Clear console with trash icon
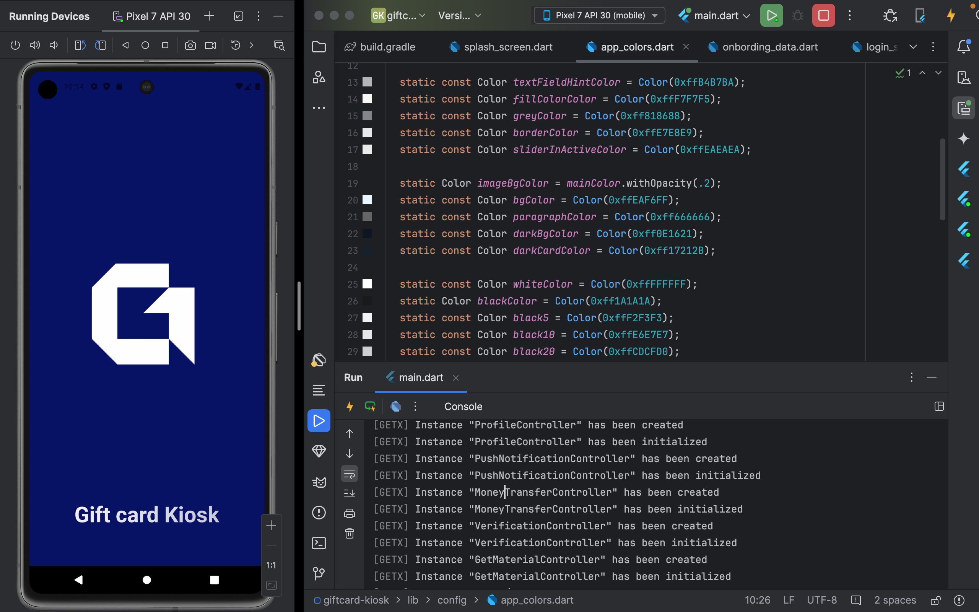This screenshot has width=979, height=612. (350, 533)
